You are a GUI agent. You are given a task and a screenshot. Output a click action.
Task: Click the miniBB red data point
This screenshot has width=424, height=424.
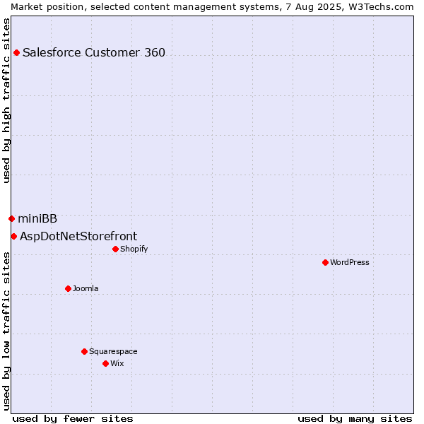11,219
